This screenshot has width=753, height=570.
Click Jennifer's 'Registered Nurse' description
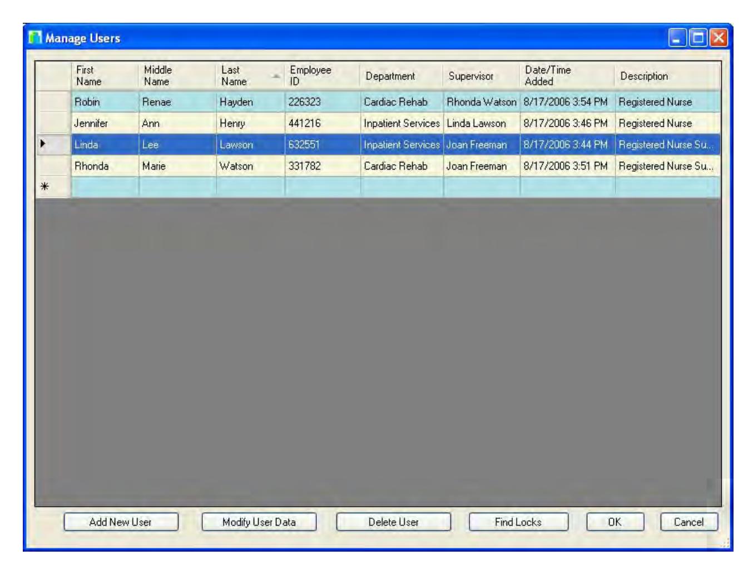point(668,123)
